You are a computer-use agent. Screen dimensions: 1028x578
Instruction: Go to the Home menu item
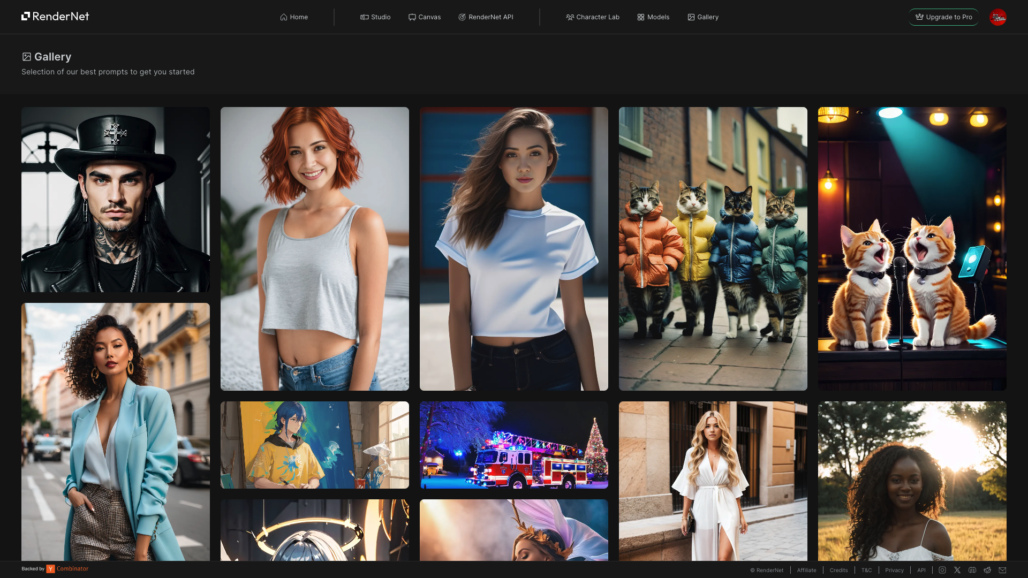click(294, 17)
